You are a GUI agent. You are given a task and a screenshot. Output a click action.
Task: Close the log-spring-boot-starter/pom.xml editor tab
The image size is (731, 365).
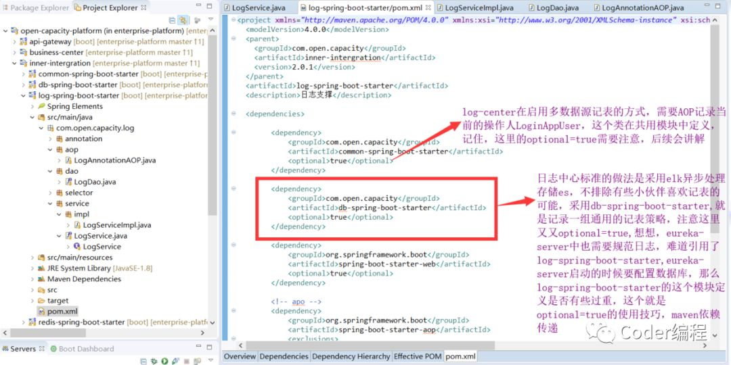tap(428, 8)
